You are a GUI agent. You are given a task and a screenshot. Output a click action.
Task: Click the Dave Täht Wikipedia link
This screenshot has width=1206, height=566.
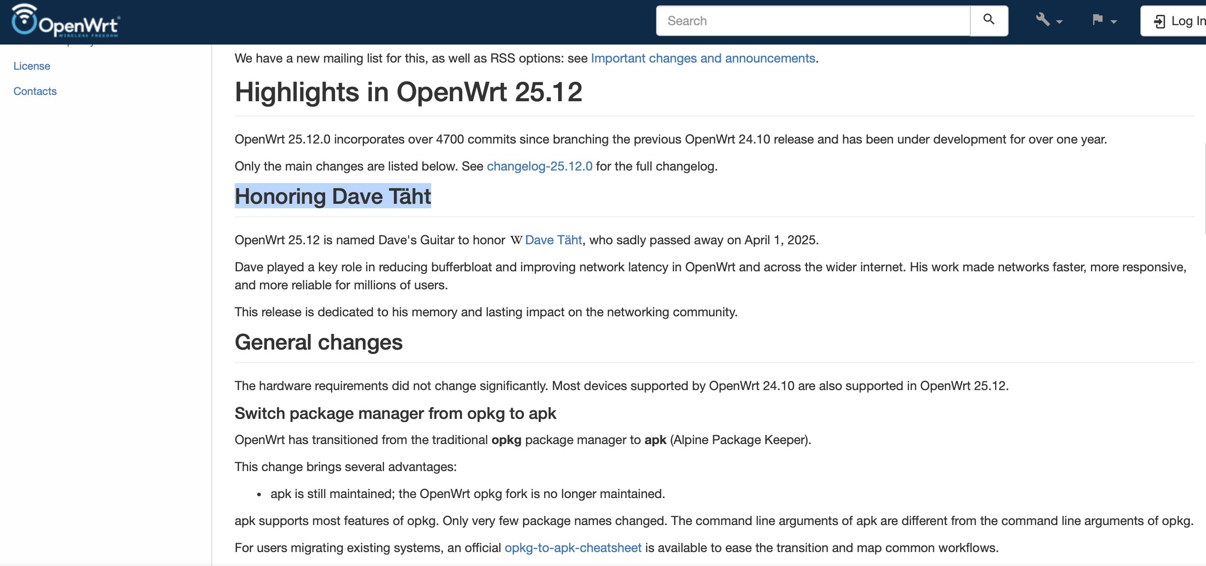[554, 240]
